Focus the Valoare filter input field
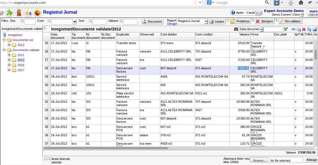Viewport: 318px width, 165px height. click(x=130, y=22)
